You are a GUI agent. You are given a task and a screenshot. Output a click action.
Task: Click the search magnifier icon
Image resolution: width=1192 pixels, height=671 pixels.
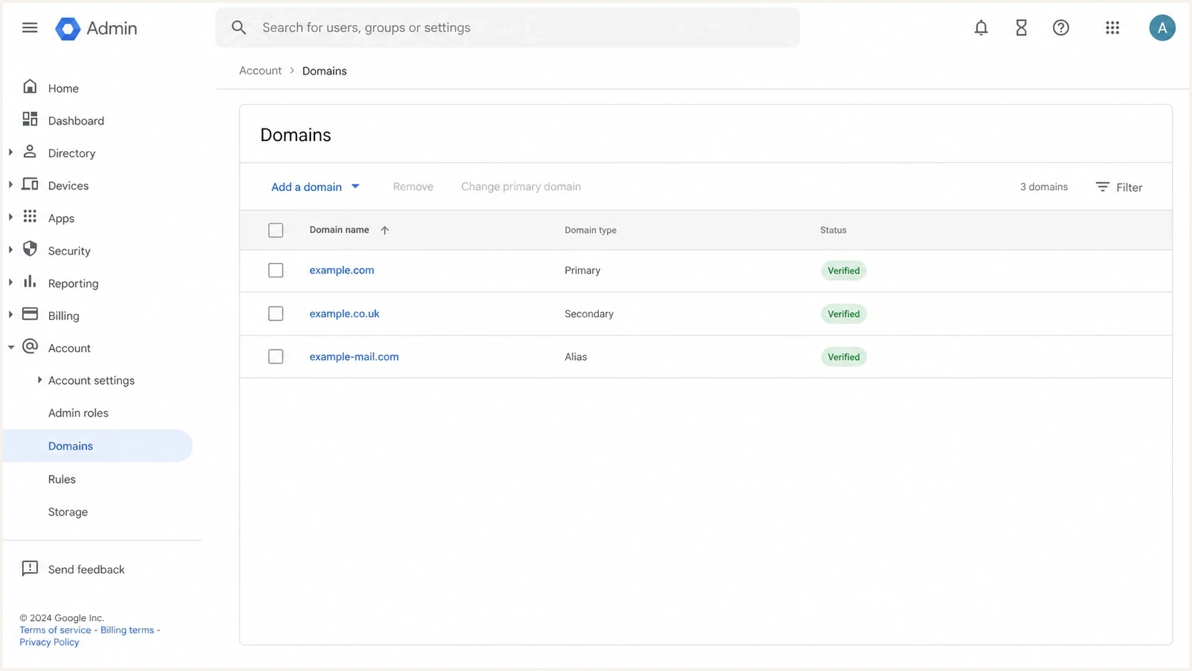[x=239, y=28]
